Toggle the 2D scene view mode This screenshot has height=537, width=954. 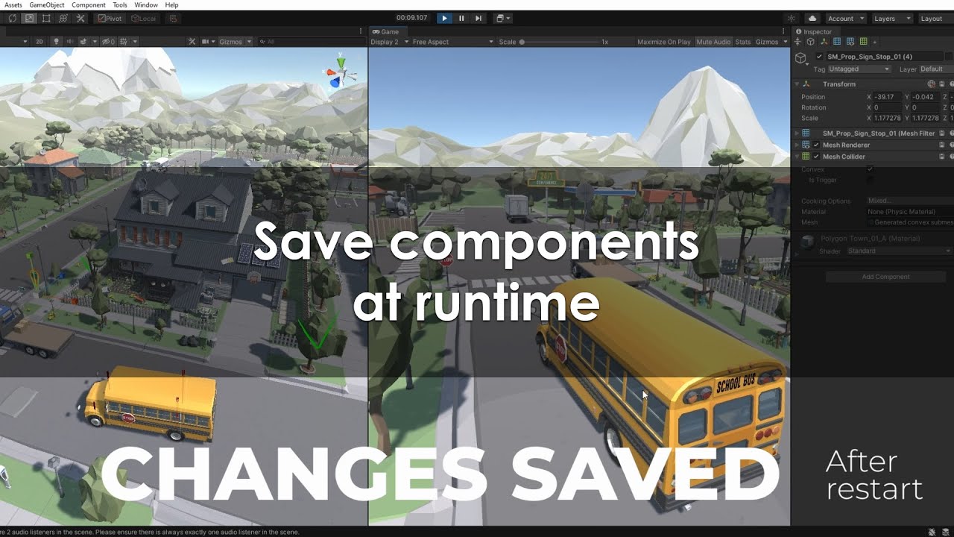click(40, 42)
